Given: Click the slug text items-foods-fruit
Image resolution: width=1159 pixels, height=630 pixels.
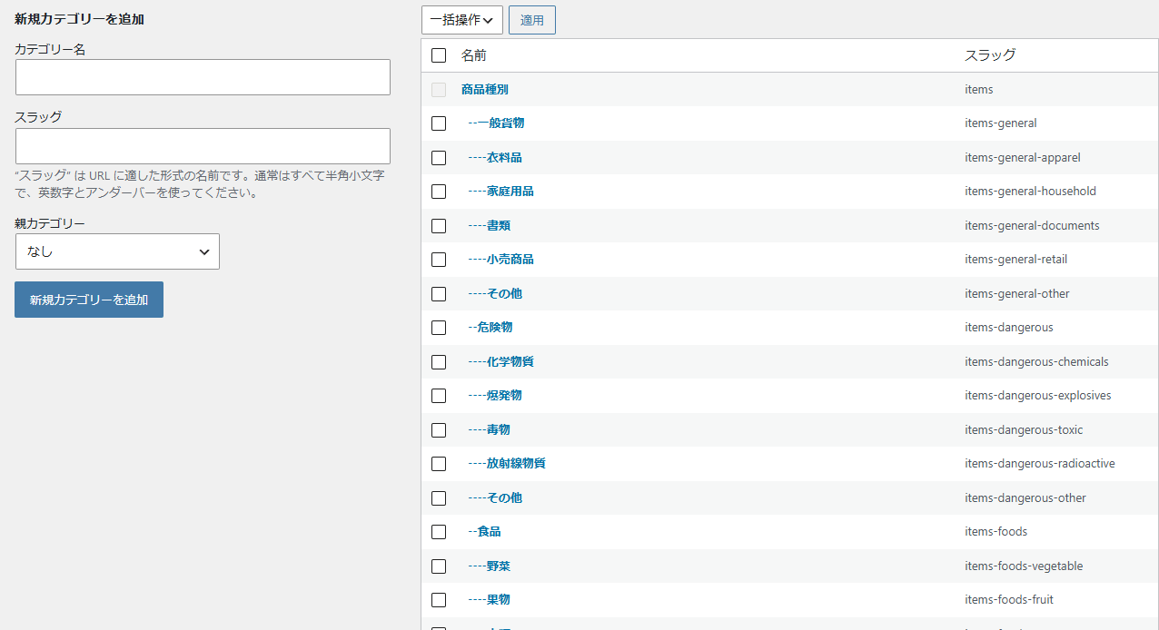Looking at the screenshot, I should tap(1009, 600).
